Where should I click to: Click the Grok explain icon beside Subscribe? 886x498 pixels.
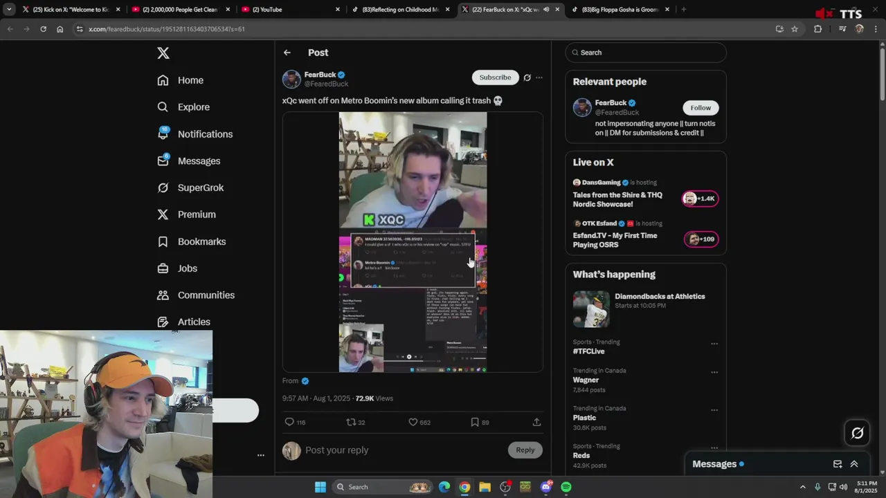pos(527,77)
